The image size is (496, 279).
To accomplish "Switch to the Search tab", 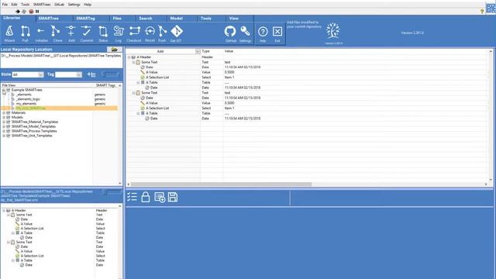I will click(x=146, y=19).
